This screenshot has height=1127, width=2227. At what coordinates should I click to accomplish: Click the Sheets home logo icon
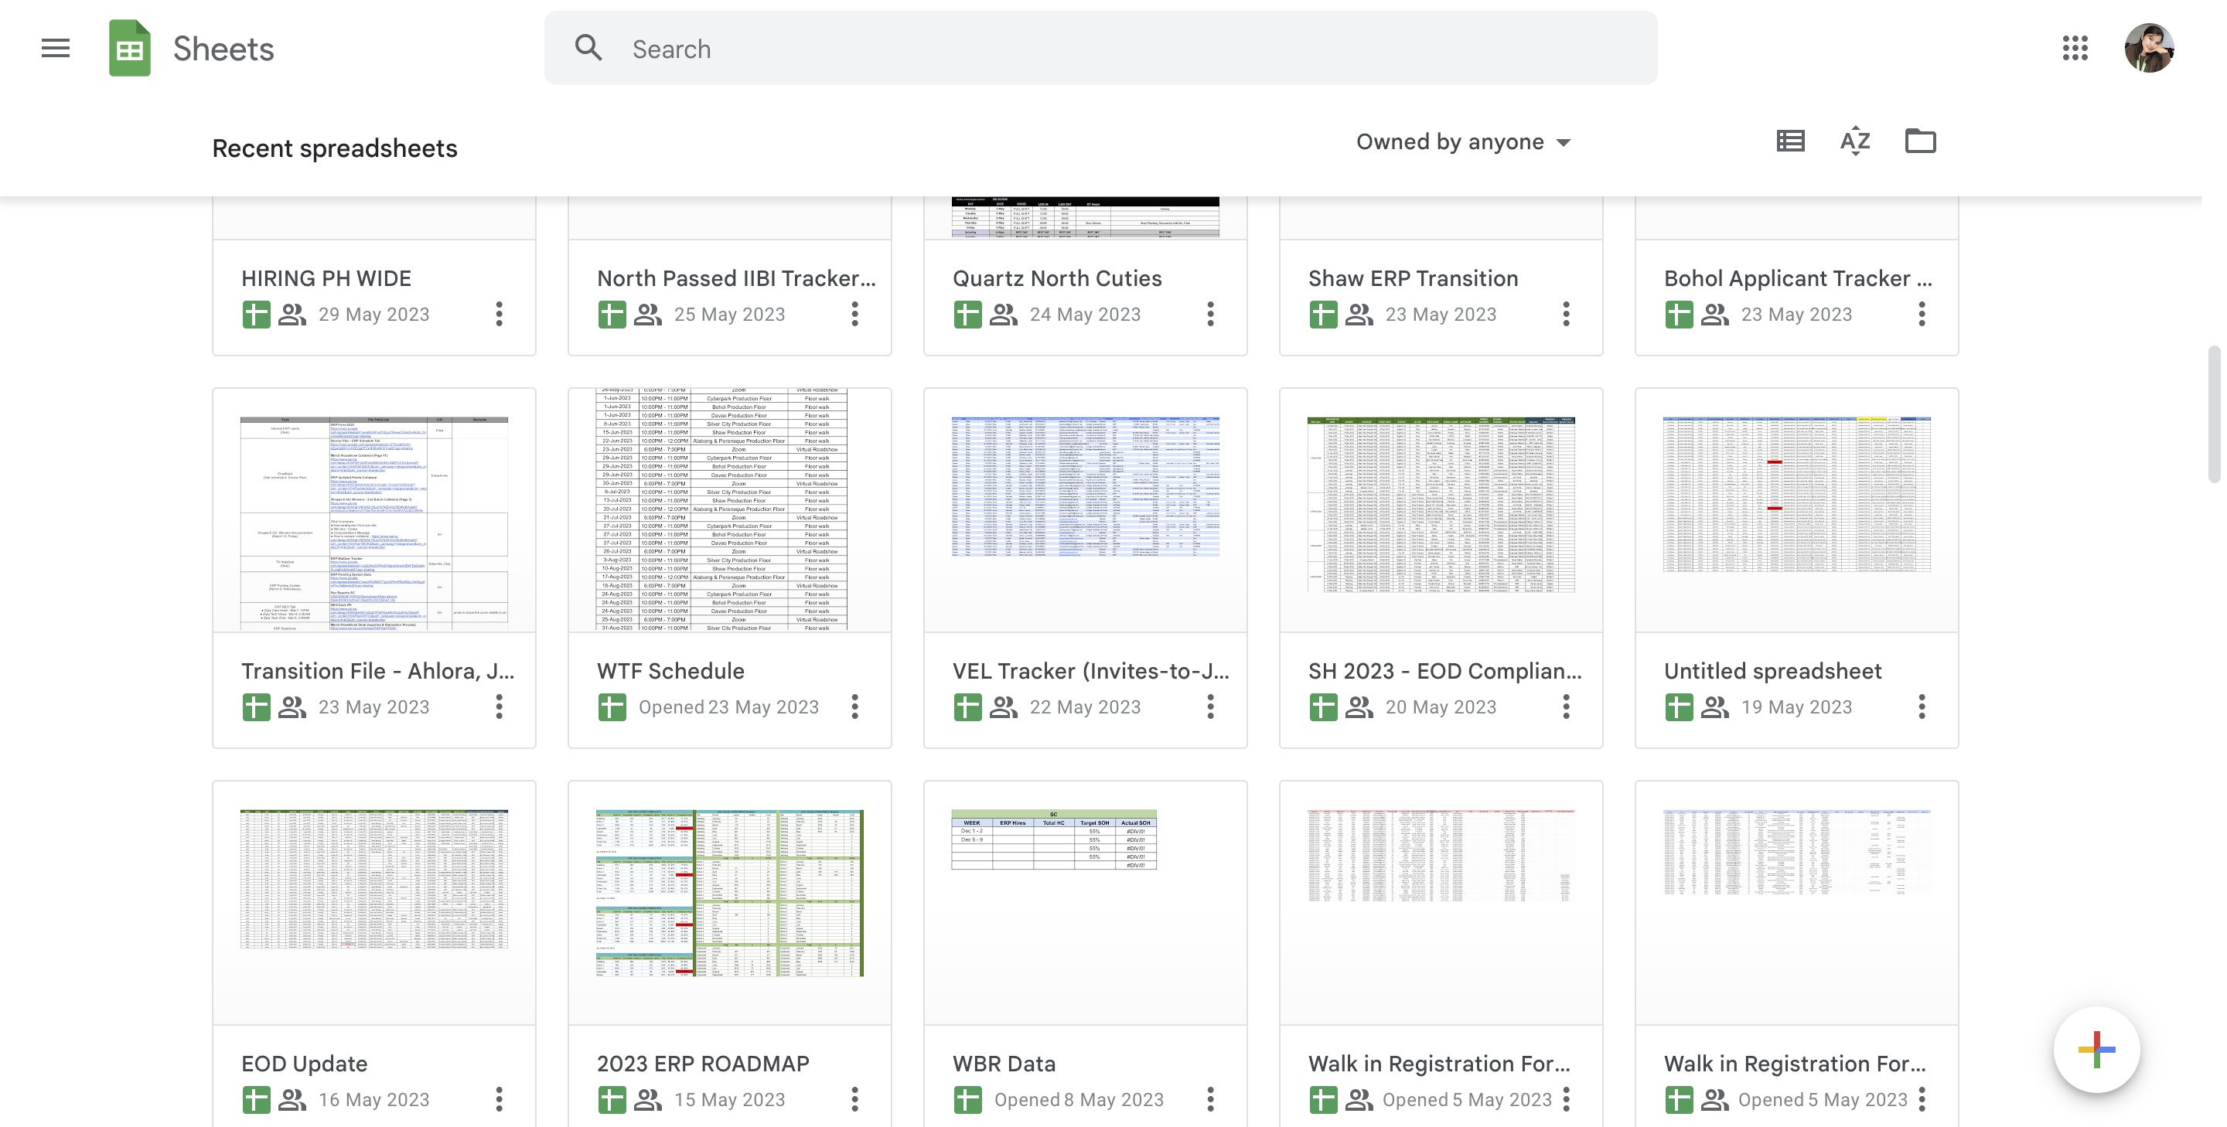click(130, 49)
